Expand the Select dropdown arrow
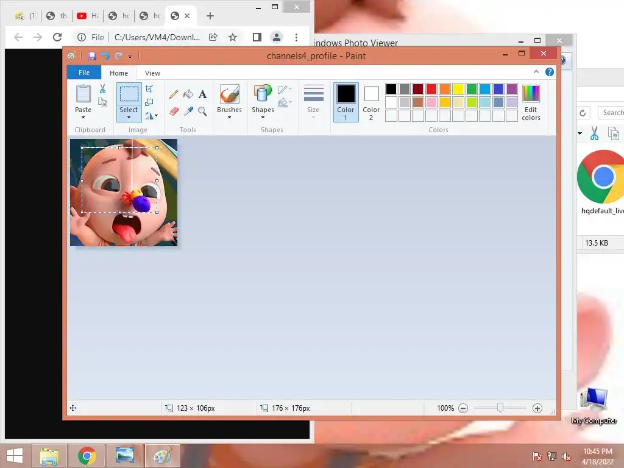The height and width of the screenshot is (468, 624). click(x=129, y=118)
